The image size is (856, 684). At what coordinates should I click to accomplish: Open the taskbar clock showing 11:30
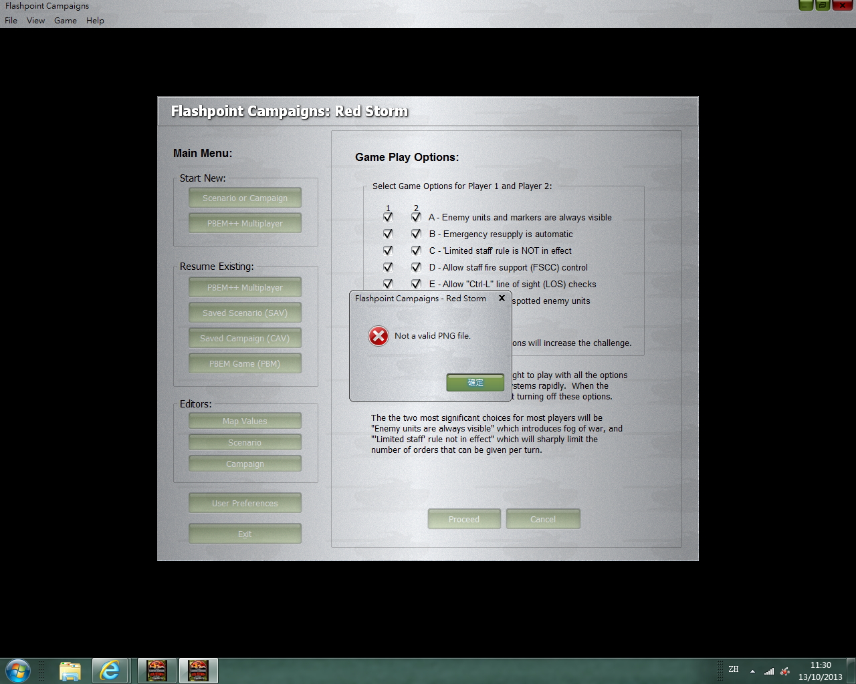(820, 671)
